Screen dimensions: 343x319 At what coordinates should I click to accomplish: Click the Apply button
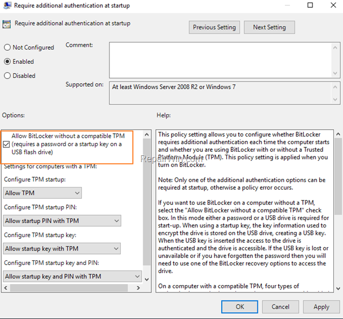click(322, 307)
